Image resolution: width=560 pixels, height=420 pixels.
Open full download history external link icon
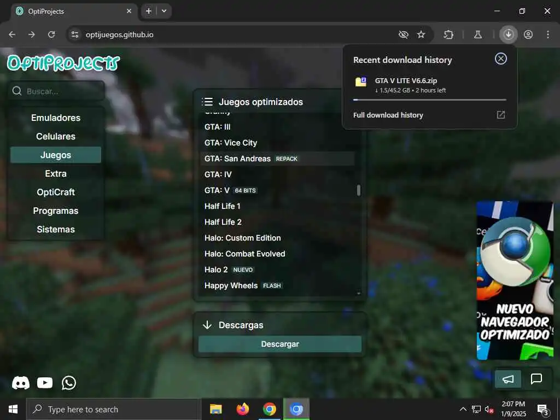[x=501, y=115]
